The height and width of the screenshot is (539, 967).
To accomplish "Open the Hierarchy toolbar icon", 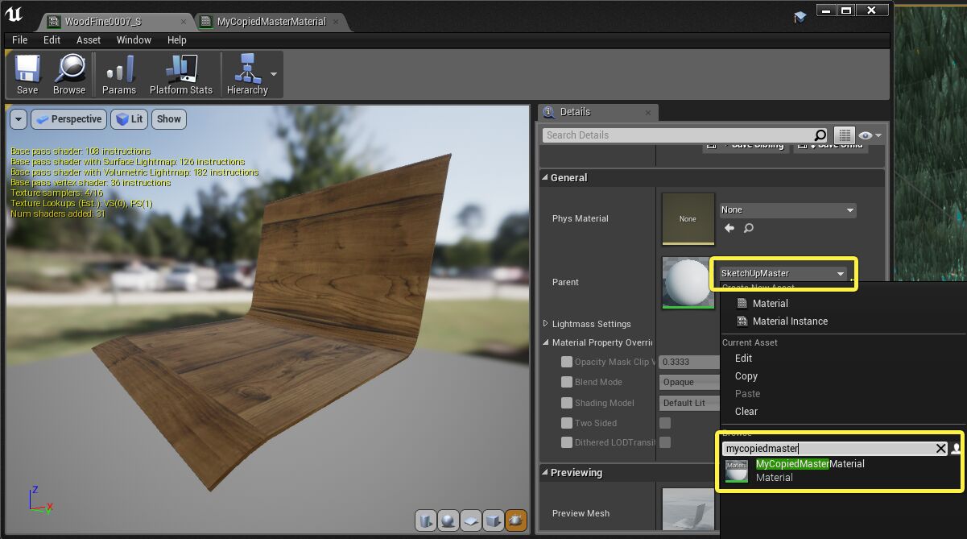I will coord(246,74).
